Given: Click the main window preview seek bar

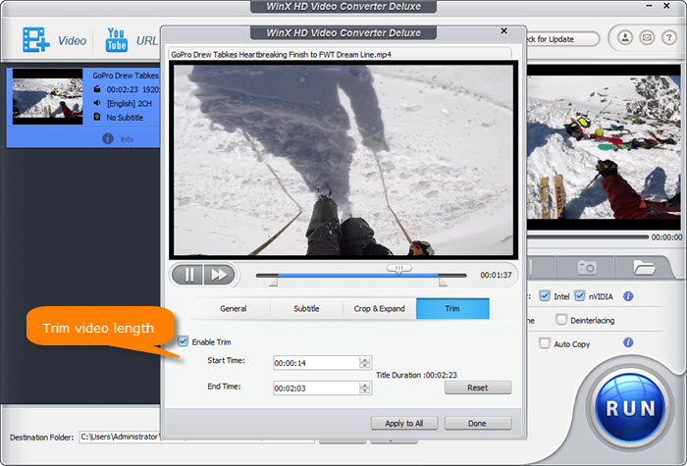Looking at the screenshot, I should [588, 237].
